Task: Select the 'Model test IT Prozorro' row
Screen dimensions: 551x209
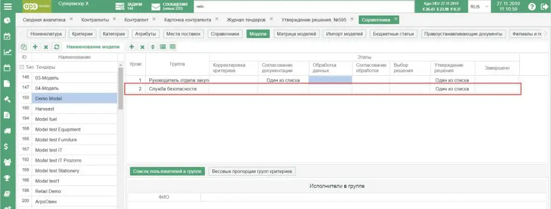Action: pos(67,160)
